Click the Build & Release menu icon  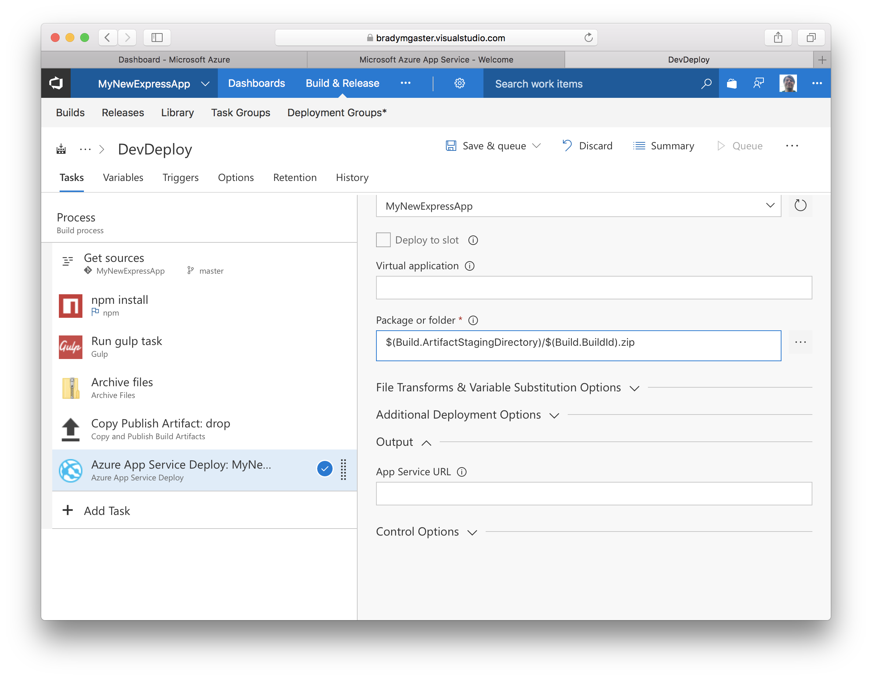[x=343, y=83]
